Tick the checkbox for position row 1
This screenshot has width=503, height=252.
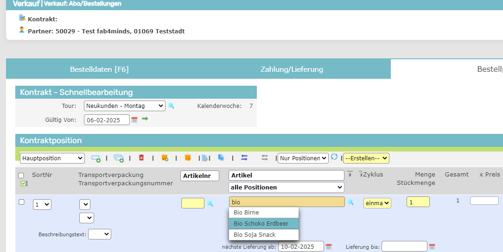click(21, 202)
